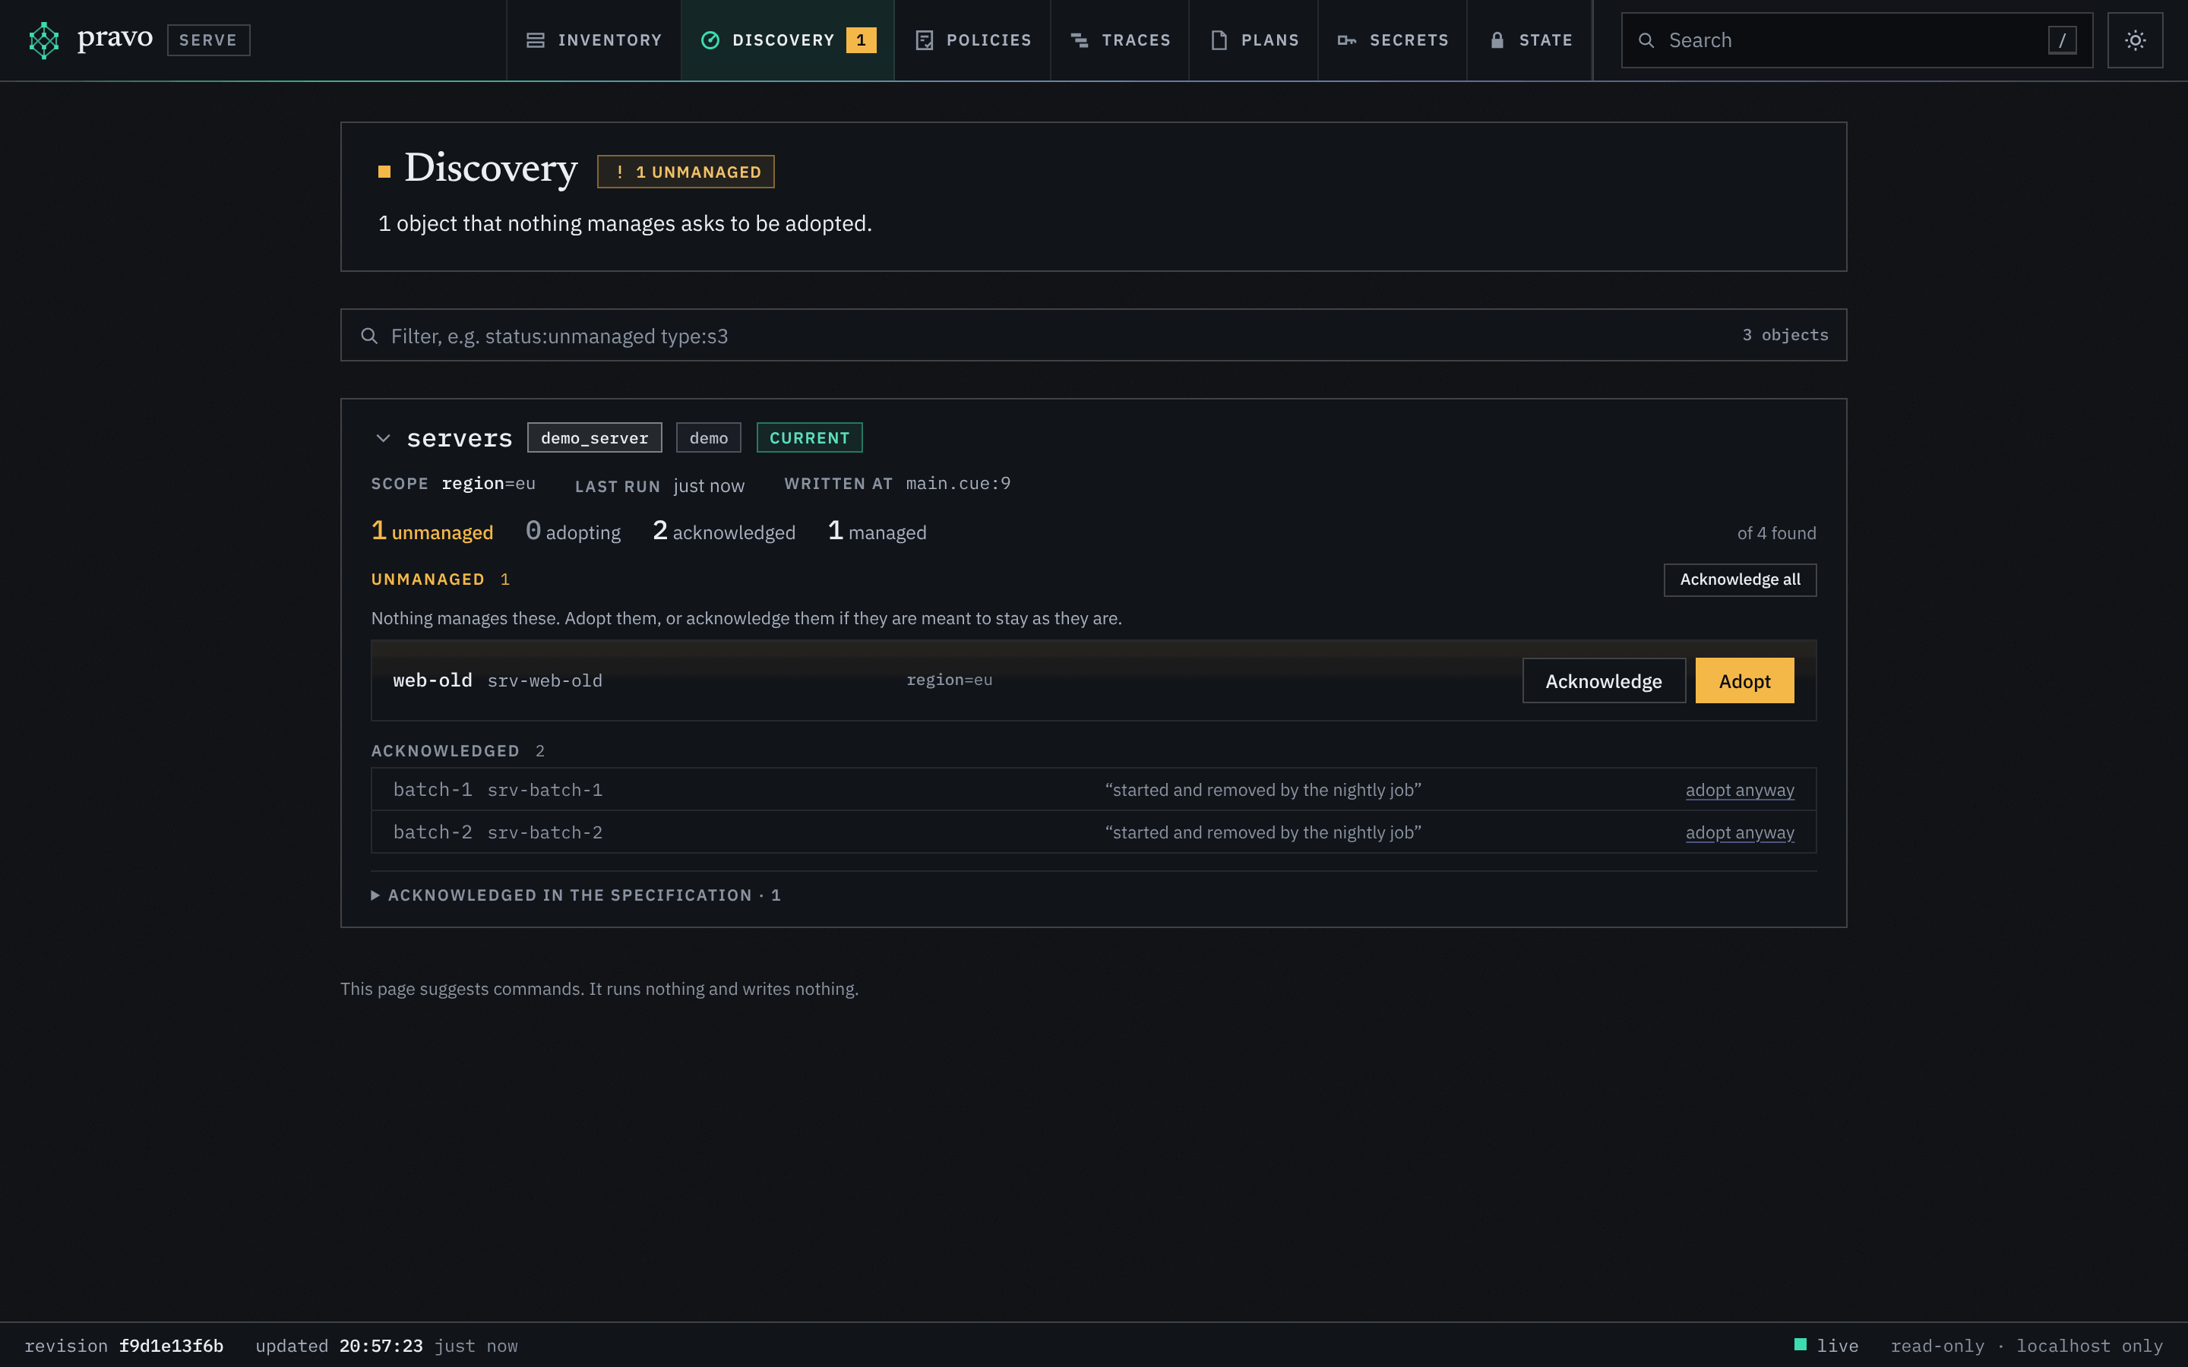Click the Discovery tab count badge
This screenshot has width=2188, height=1367.
point(861,39)
